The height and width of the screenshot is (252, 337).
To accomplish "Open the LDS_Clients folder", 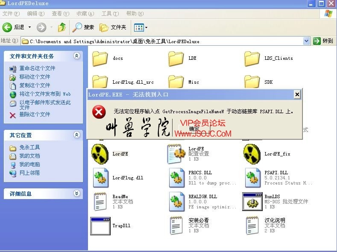I will (252, 59).
